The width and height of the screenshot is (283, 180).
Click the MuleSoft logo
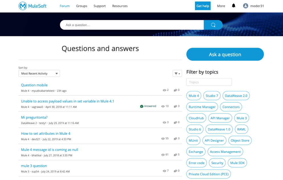(x=32, y=6)
